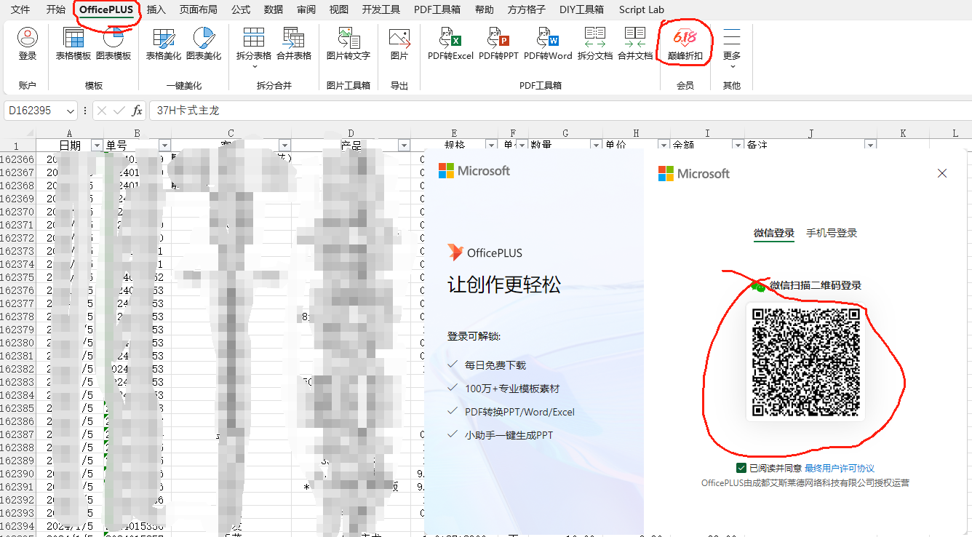Launch the PDF转PPT converter

point(498,44)
